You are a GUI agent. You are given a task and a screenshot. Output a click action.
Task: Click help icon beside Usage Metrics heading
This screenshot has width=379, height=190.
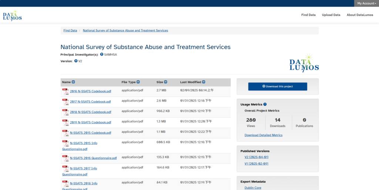[265, 104]
